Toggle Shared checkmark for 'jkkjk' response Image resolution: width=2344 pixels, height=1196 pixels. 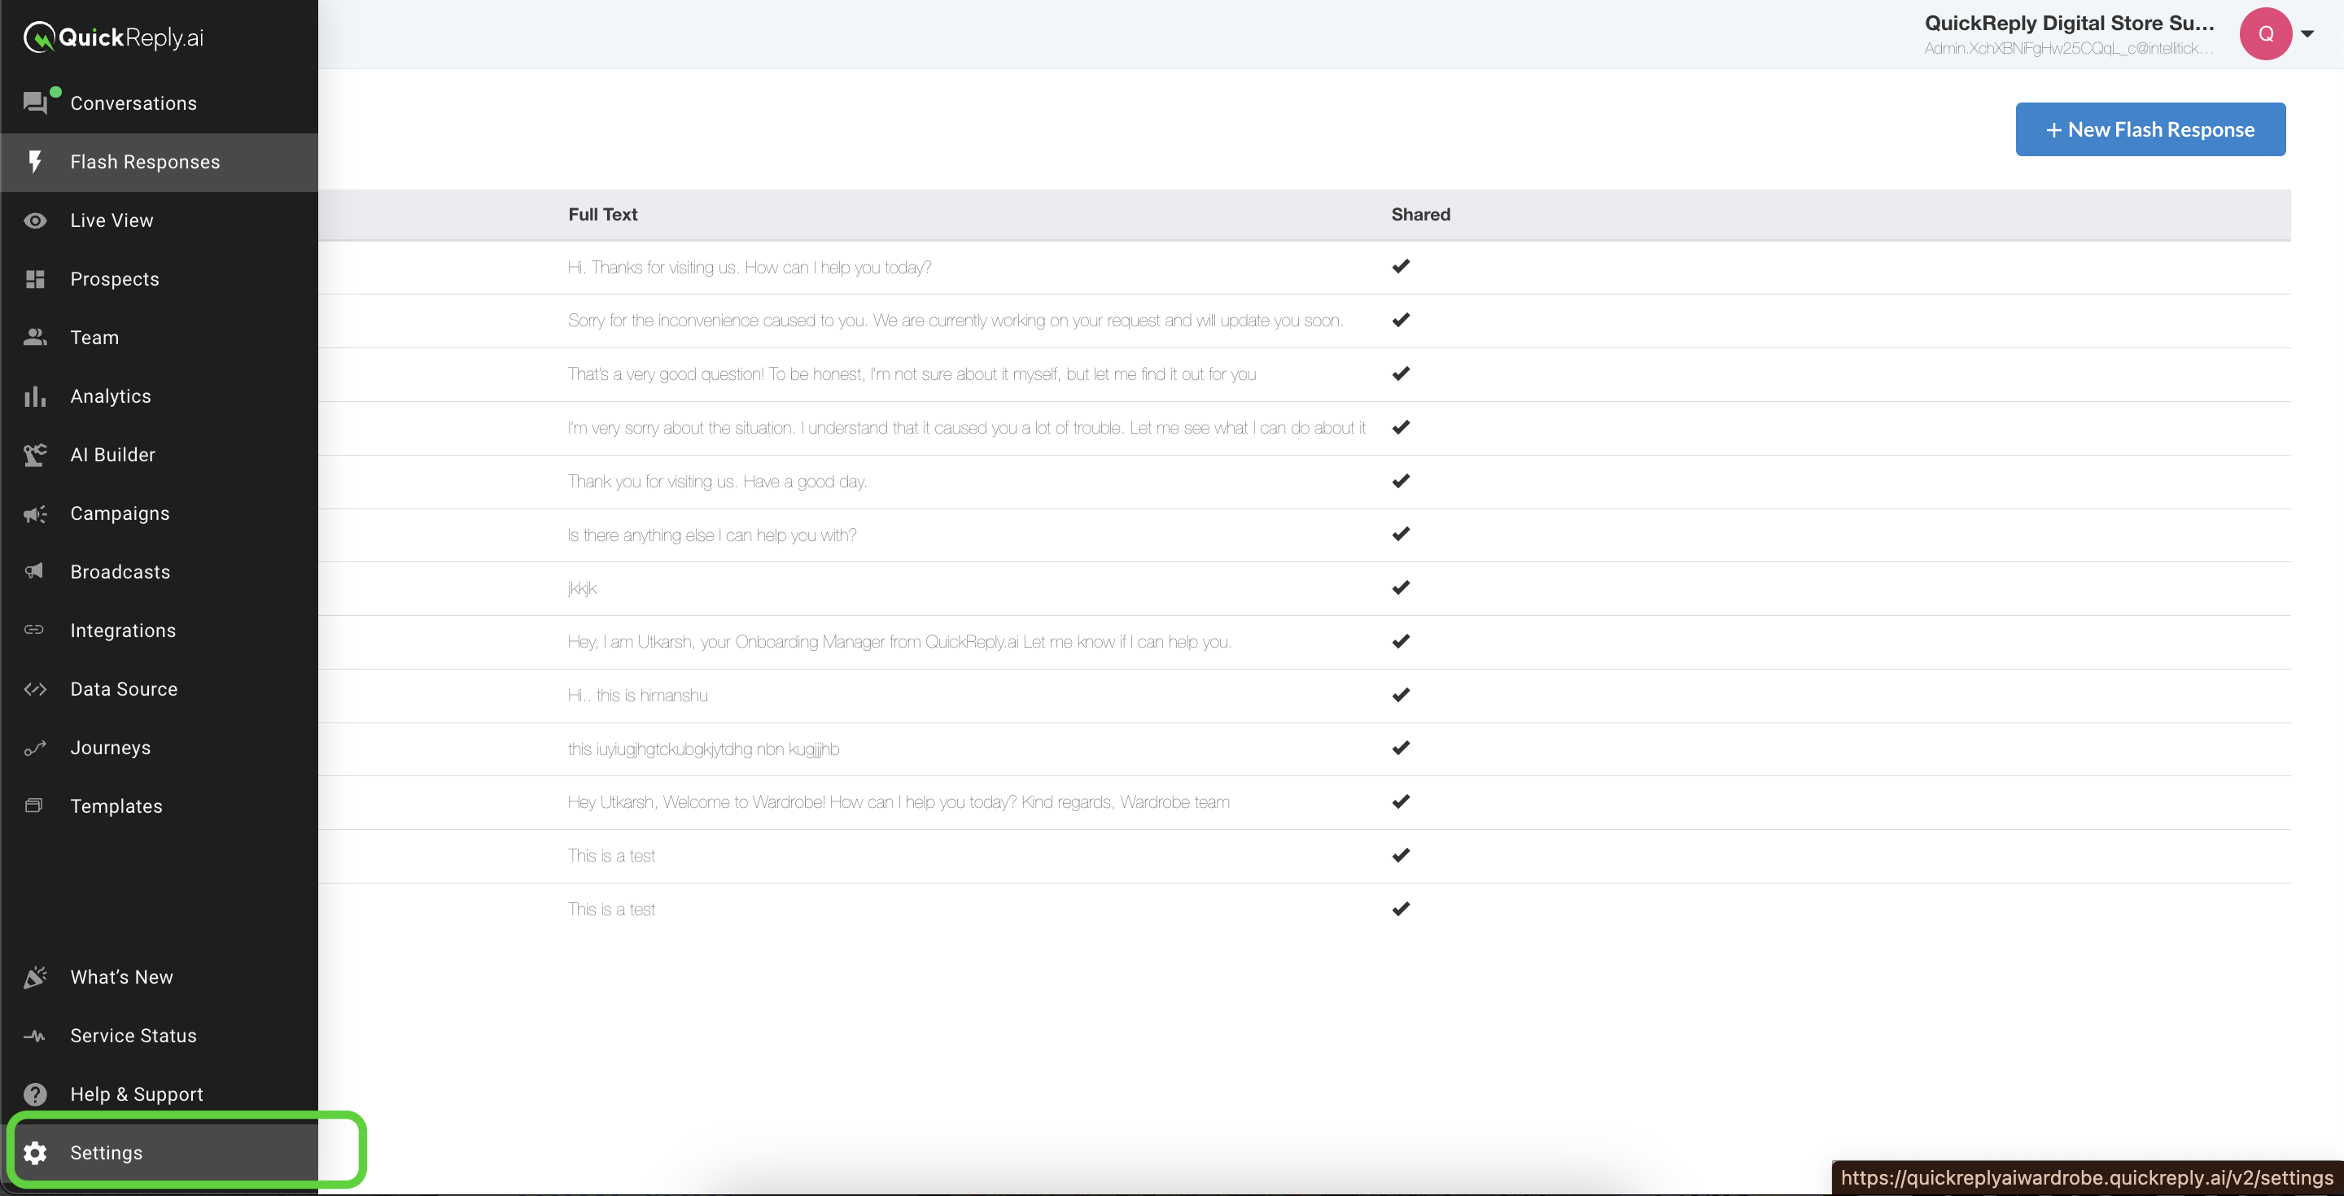point(1401,587)
